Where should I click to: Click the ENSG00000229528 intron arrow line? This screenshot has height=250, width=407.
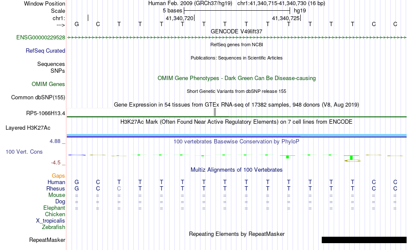point(237,38)
